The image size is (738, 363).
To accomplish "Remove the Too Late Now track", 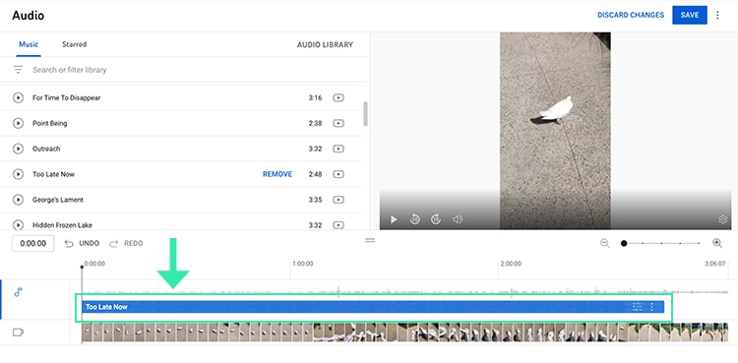I will pyautogui.click(x=277, y=174).
